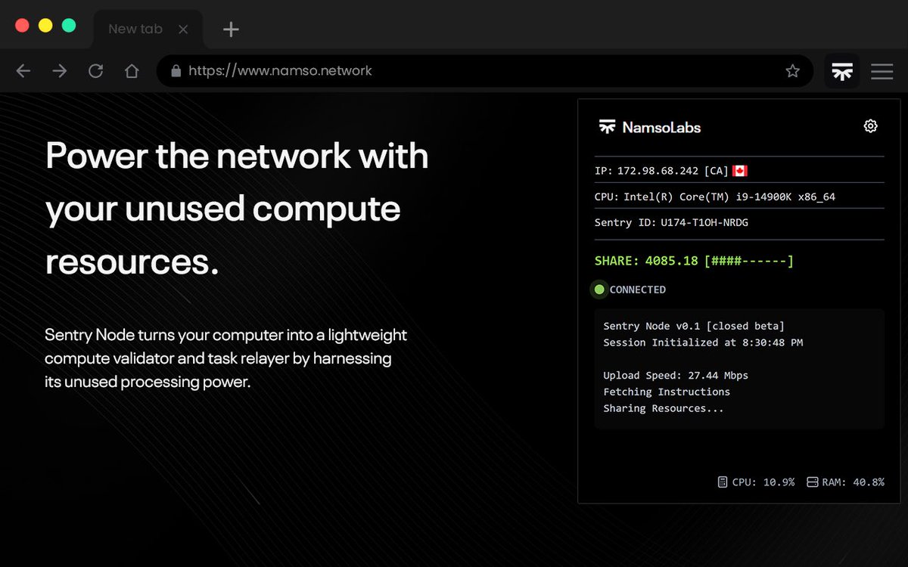Image resolution: width=908 pixels, height=567 pixels.
Task: Open Sentry Node settings via gear icon
Action: (x=870, y=126)
